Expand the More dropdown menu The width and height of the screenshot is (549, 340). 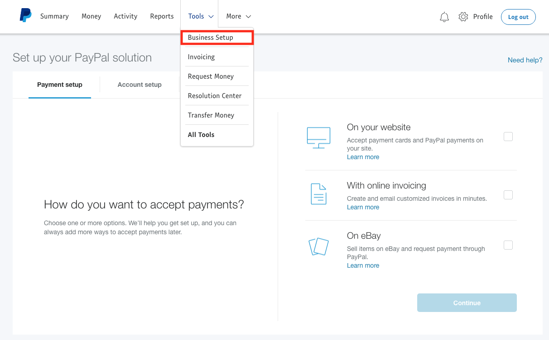pos(239,16)
